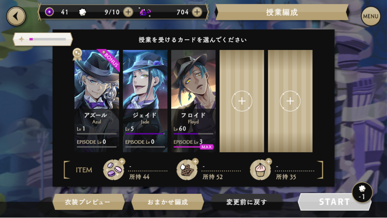Screen dimensions: 387x218
Task: Select the Floyd Lv 60 card
Action: (193, 101)
